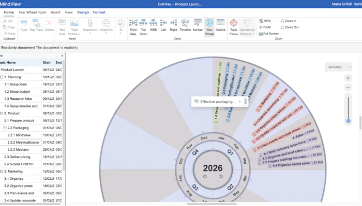The image size is (362, 206).
Task: Open the Insert ribbon tab
Action: 56,12
